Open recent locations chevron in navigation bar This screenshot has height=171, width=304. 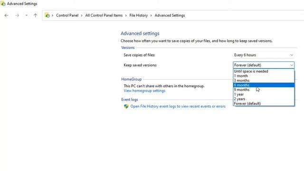[27, 15]
